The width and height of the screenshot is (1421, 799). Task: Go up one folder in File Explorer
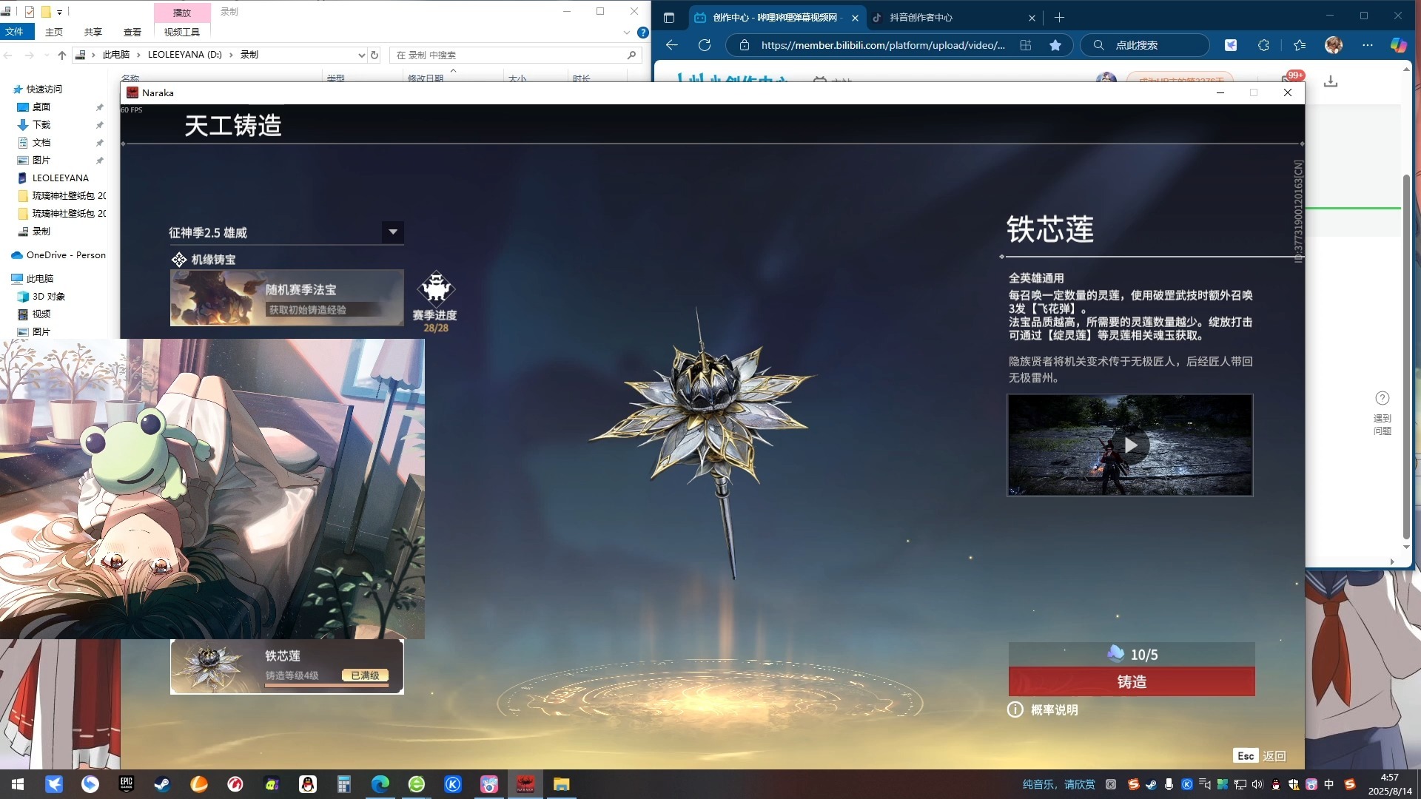[62, 55]
